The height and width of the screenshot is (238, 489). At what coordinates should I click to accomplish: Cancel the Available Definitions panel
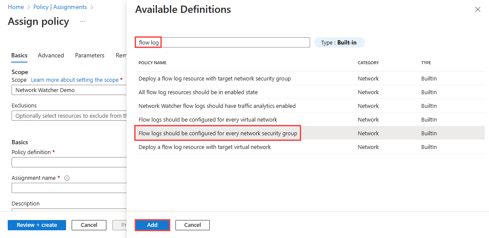click(x=192, y=225)
